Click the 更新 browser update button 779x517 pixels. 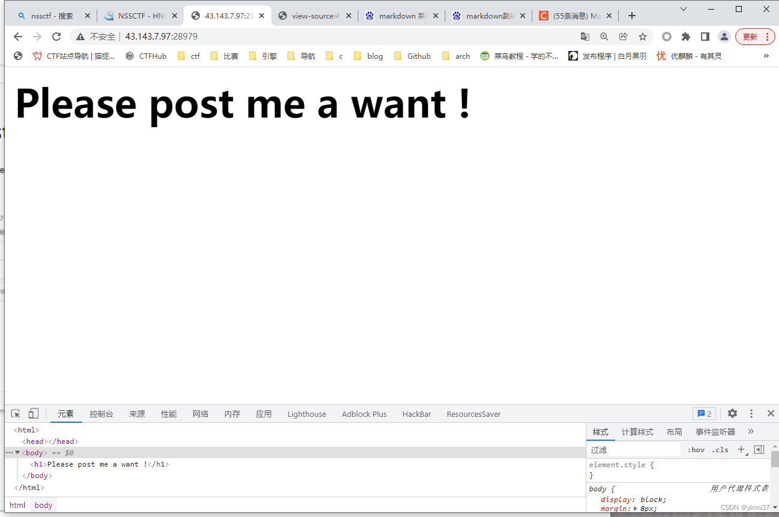point(755,37)
